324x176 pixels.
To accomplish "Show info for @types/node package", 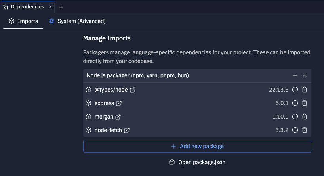I will tap(295, 90).
